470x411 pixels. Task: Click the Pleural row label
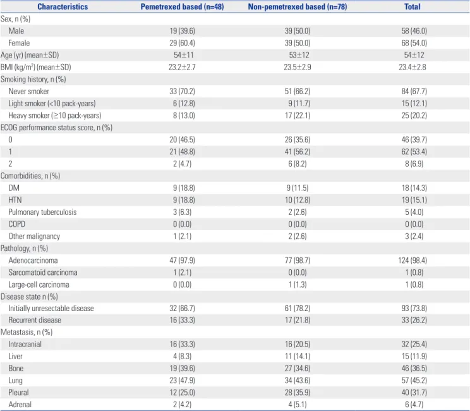(x=18, y=393)
